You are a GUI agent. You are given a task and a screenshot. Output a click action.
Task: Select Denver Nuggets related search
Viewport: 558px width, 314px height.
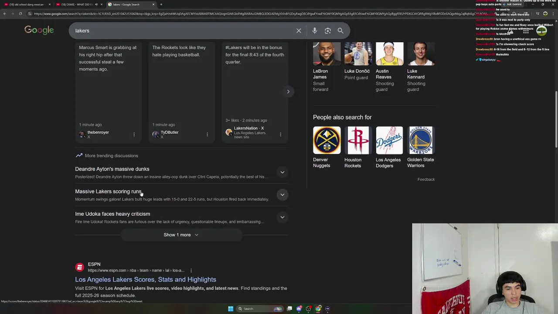(x=327, y=147)
